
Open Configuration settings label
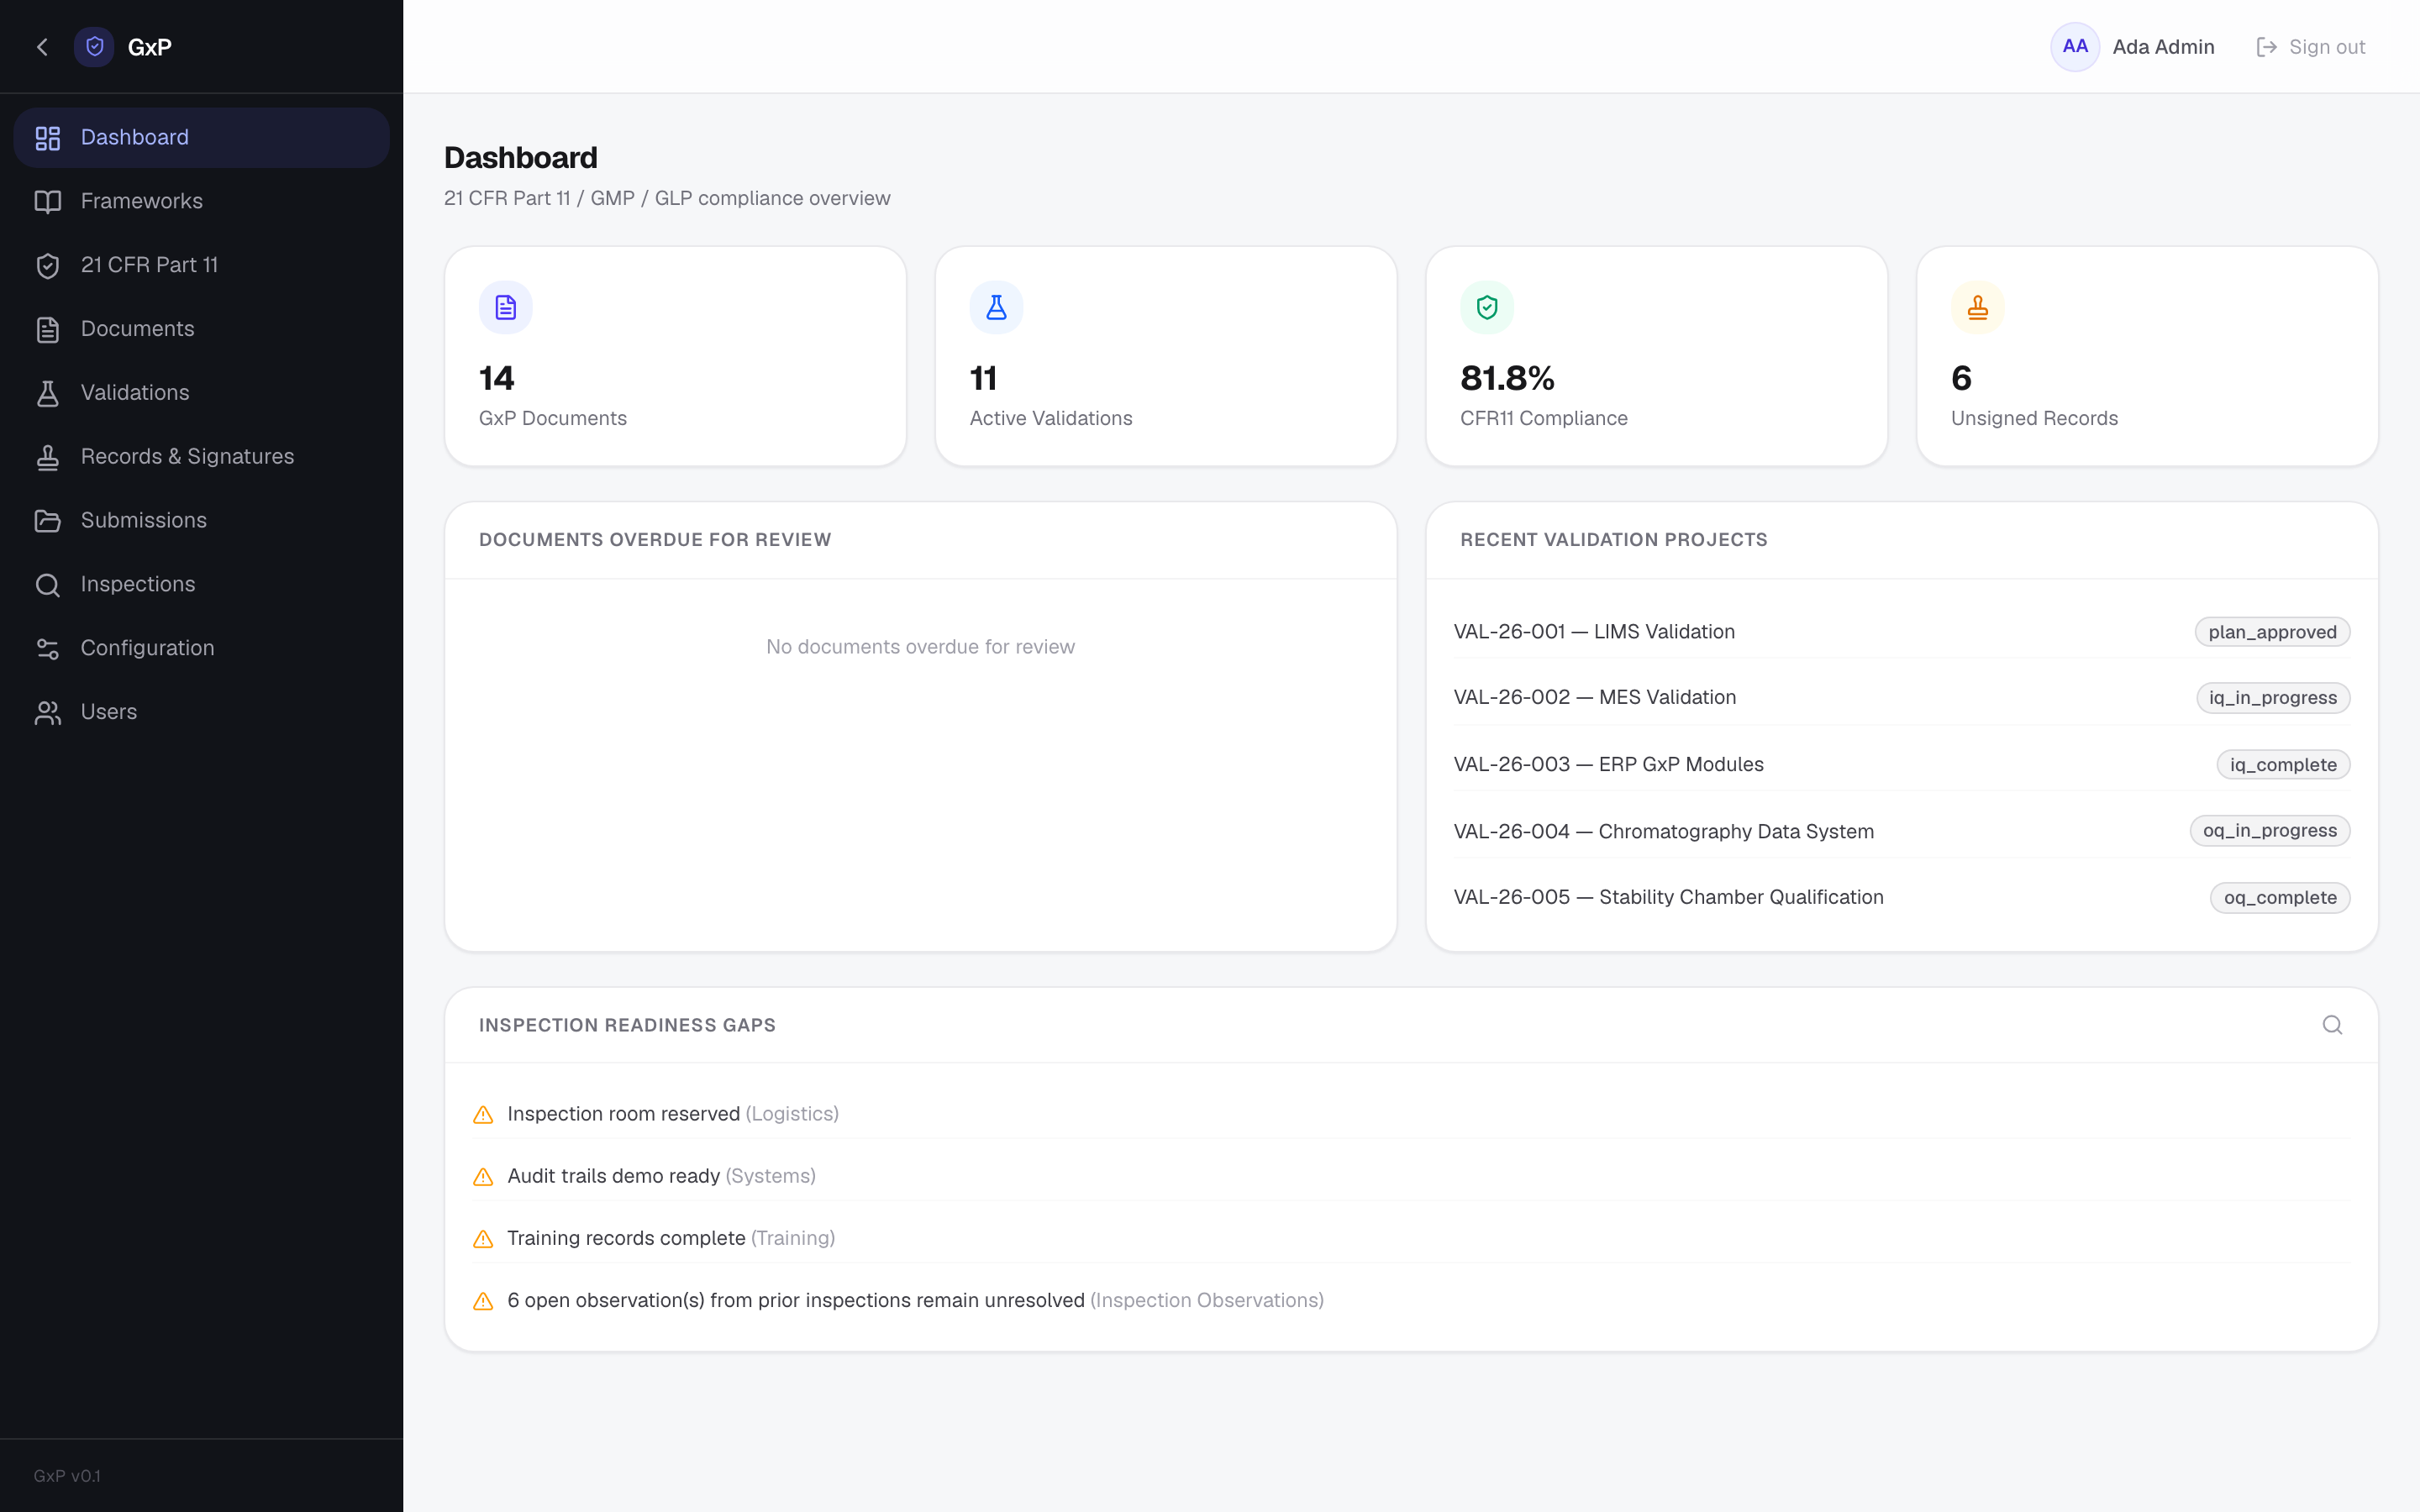pyautogui.click(x=147, y=649)
